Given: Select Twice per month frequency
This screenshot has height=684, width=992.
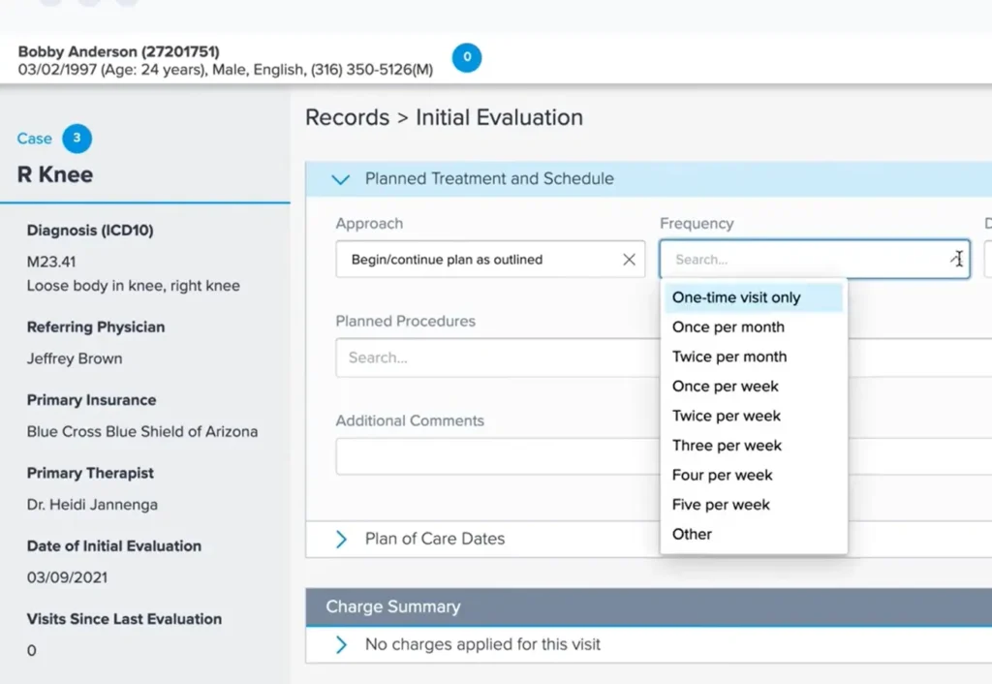Looking at the screenshot, I should (754, 357).
